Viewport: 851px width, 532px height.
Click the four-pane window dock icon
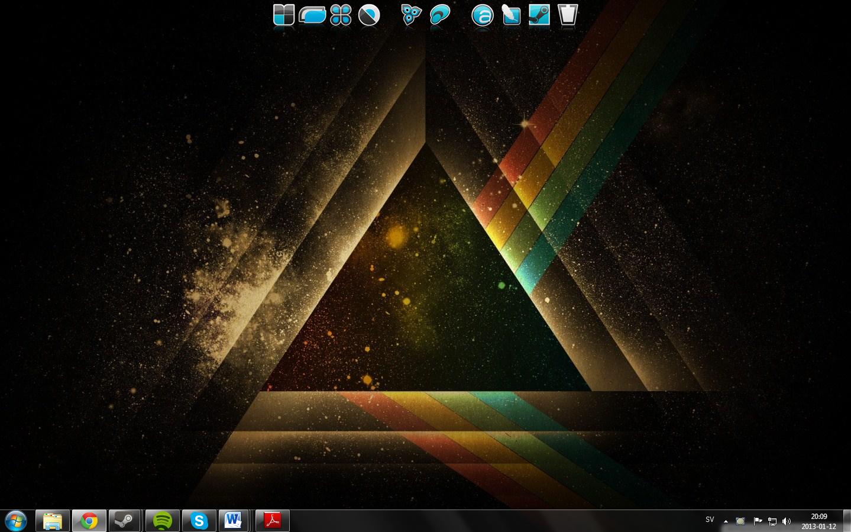(284, 15)
